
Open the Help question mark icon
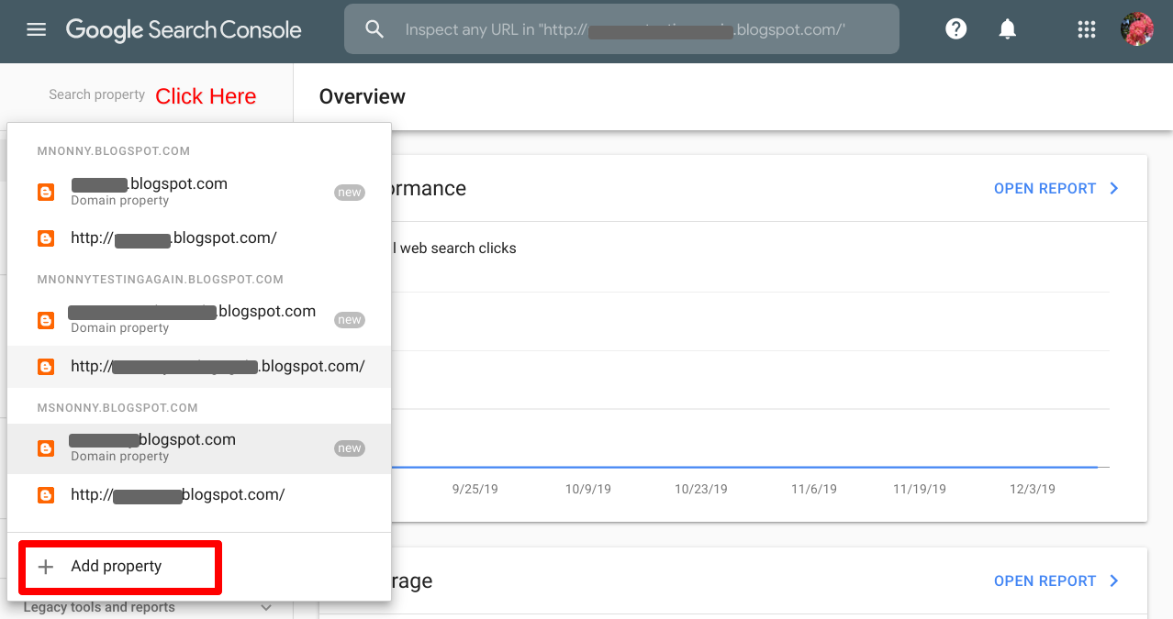tap(956, 29)
